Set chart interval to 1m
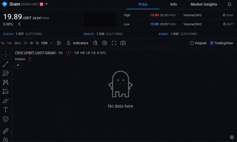This screenshot has width=237, height=142. point(9,43)
